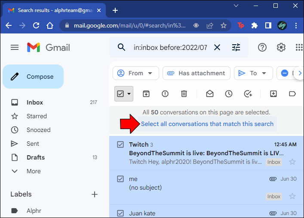This screenshot has height=218, width=304.
Task: Open the Labels tag icon in toolbar
Action: point(292,94)
